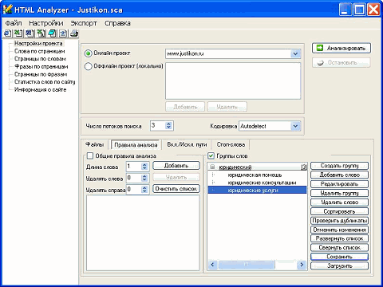383x287 pixels.
Task: Select юридические услуги in the group list
Action: click(257, 190)
